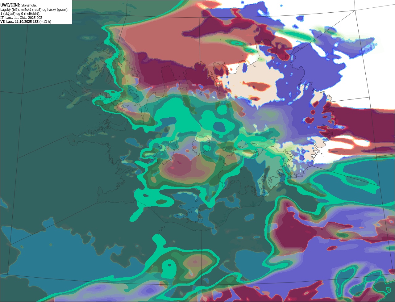
Task: Click the "UWC/DINI: Skýjahula." title line
Action: coord(19,5)
